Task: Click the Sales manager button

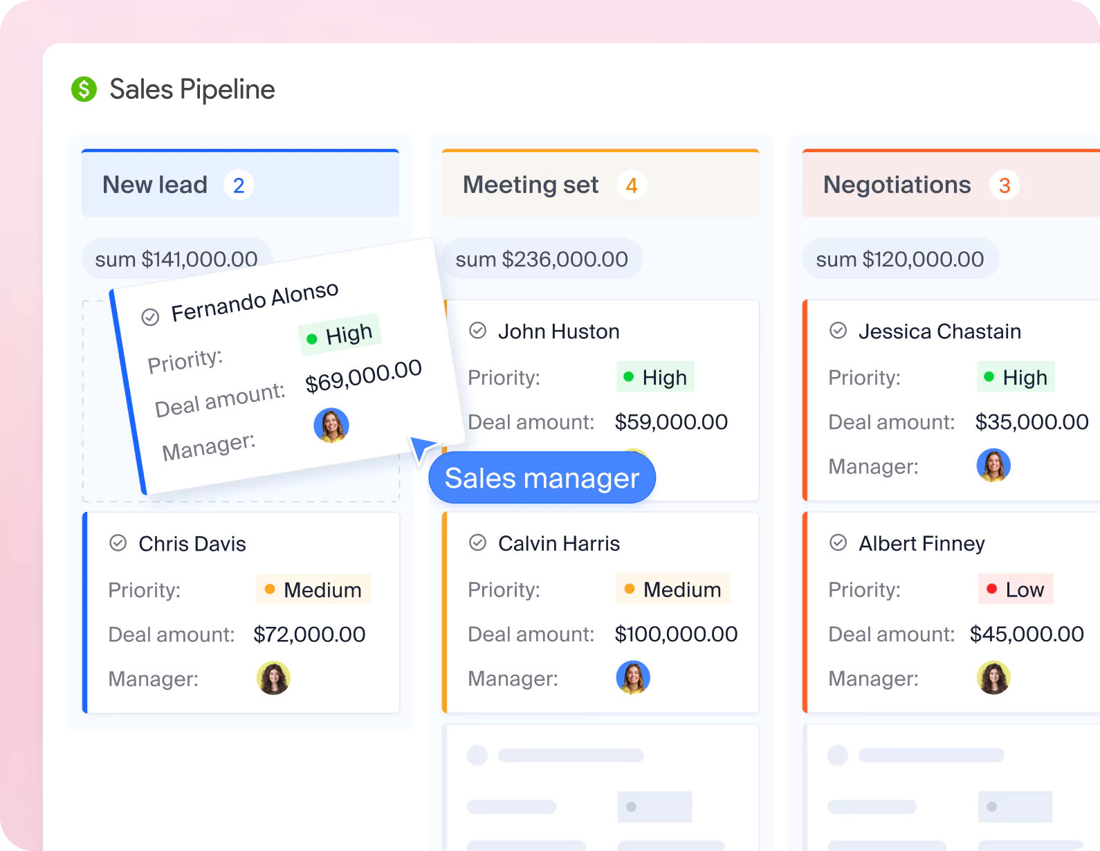Action: coord(542,477)
